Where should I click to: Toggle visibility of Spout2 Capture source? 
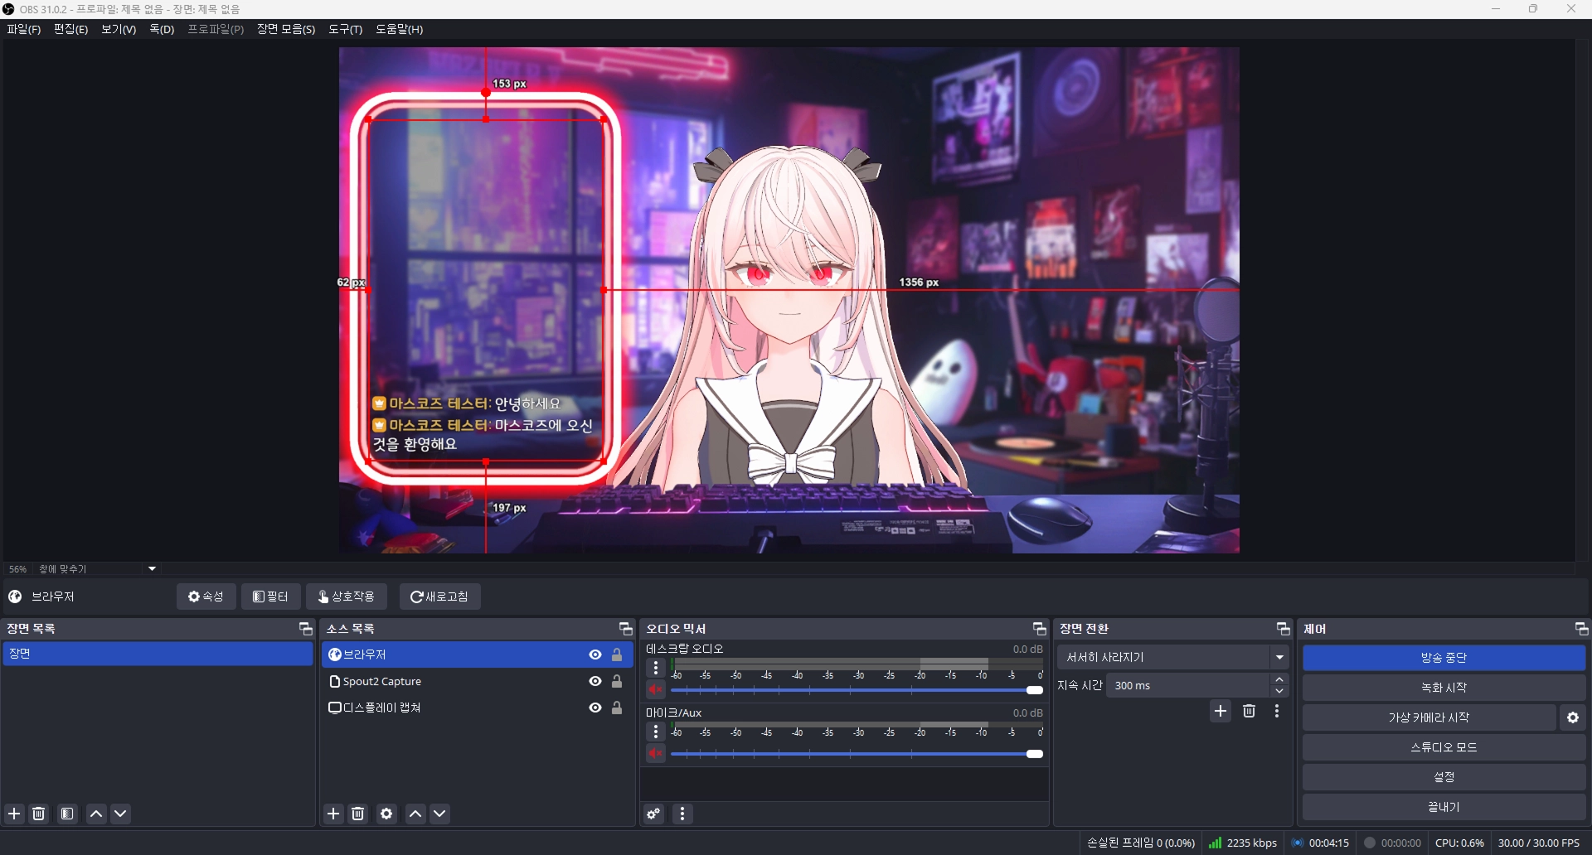595,681
